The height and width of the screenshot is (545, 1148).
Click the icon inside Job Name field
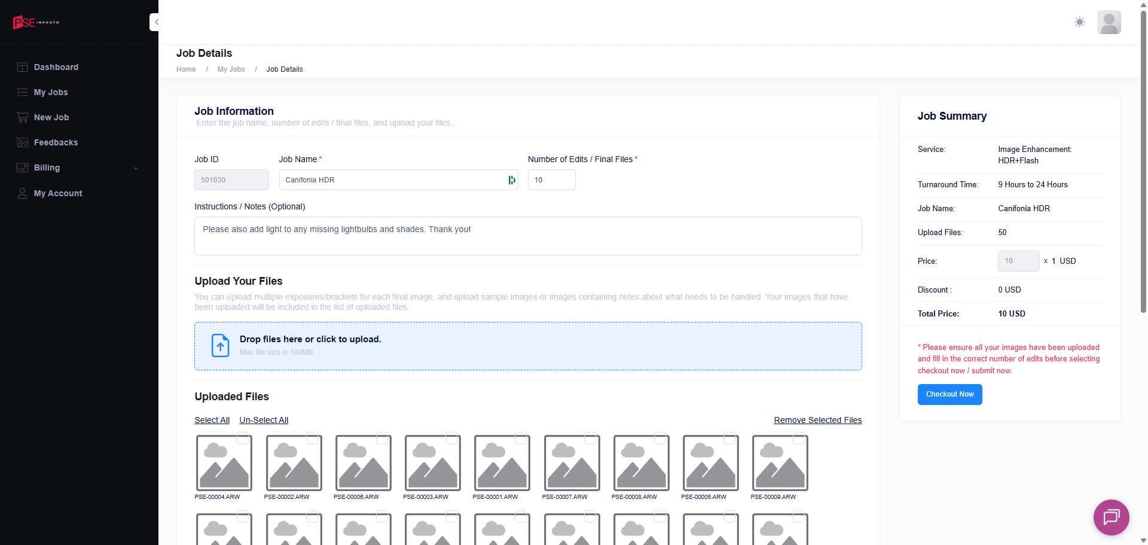[x=511, y=180]
